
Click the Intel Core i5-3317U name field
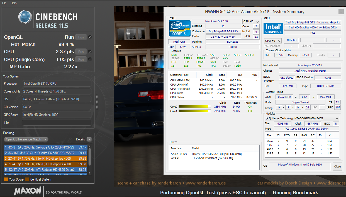click(216, 21)
